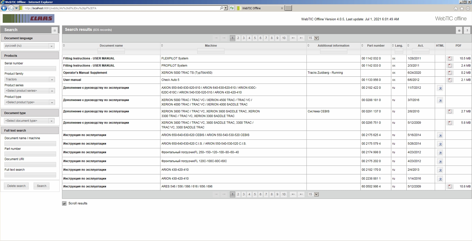Toggle the Scroll results checkbox
Screen dimensions: 472x241
coord(64,203)
